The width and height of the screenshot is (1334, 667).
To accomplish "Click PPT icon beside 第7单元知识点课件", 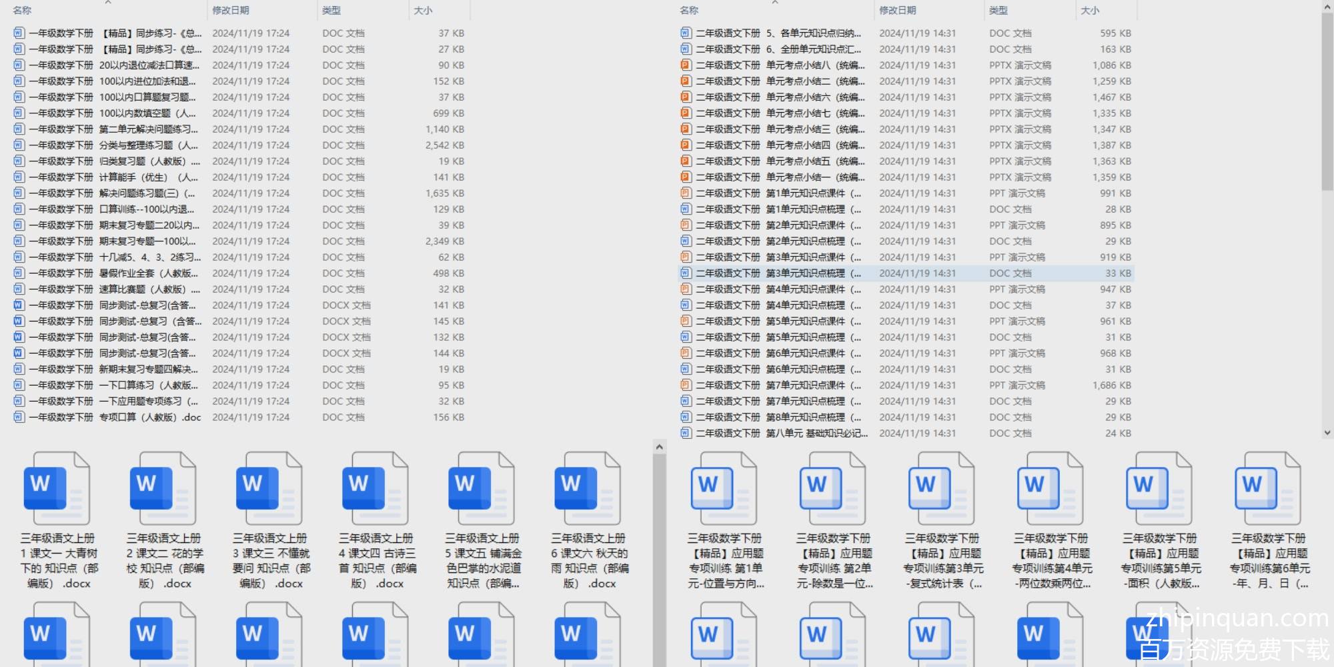I will [x=686, y=386].
